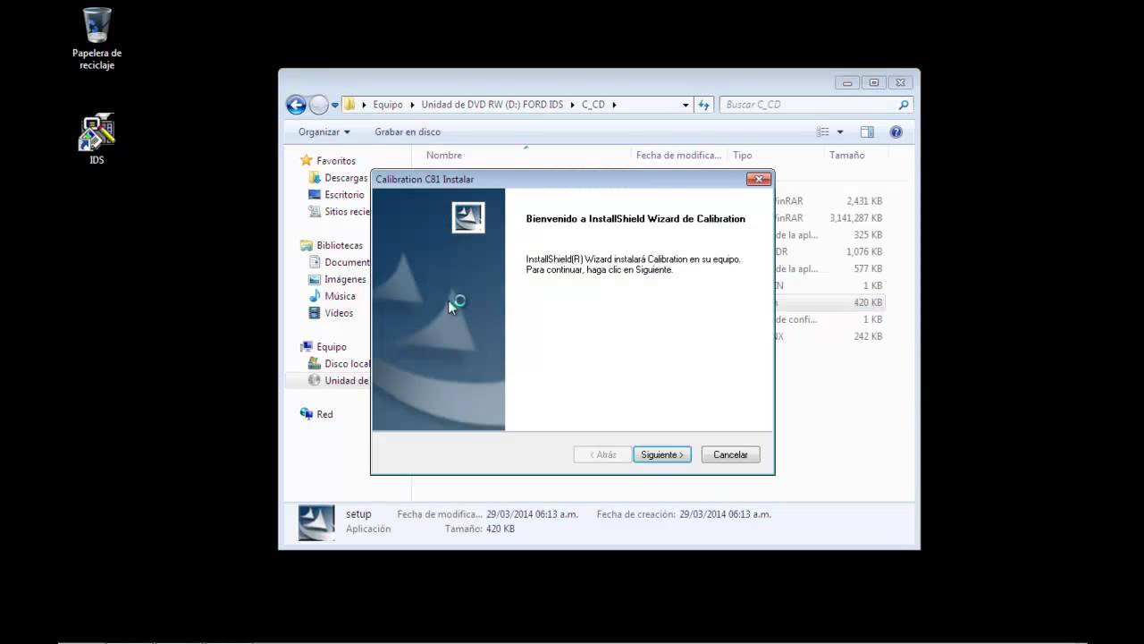Select the file row sized 1,076 KB
The width and height of the screenshot is (1144, 644).
point(829,252)
